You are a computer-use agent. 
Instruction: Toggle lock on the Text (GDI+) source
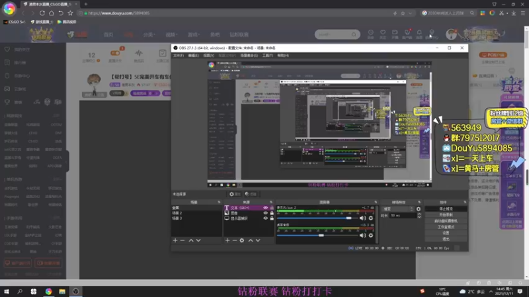coord(272,208)
